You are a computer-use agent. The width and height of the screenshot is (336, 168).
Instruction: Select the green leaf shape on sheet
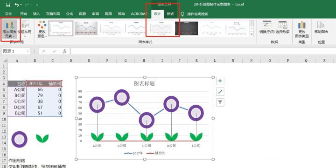tap(42, 138)
